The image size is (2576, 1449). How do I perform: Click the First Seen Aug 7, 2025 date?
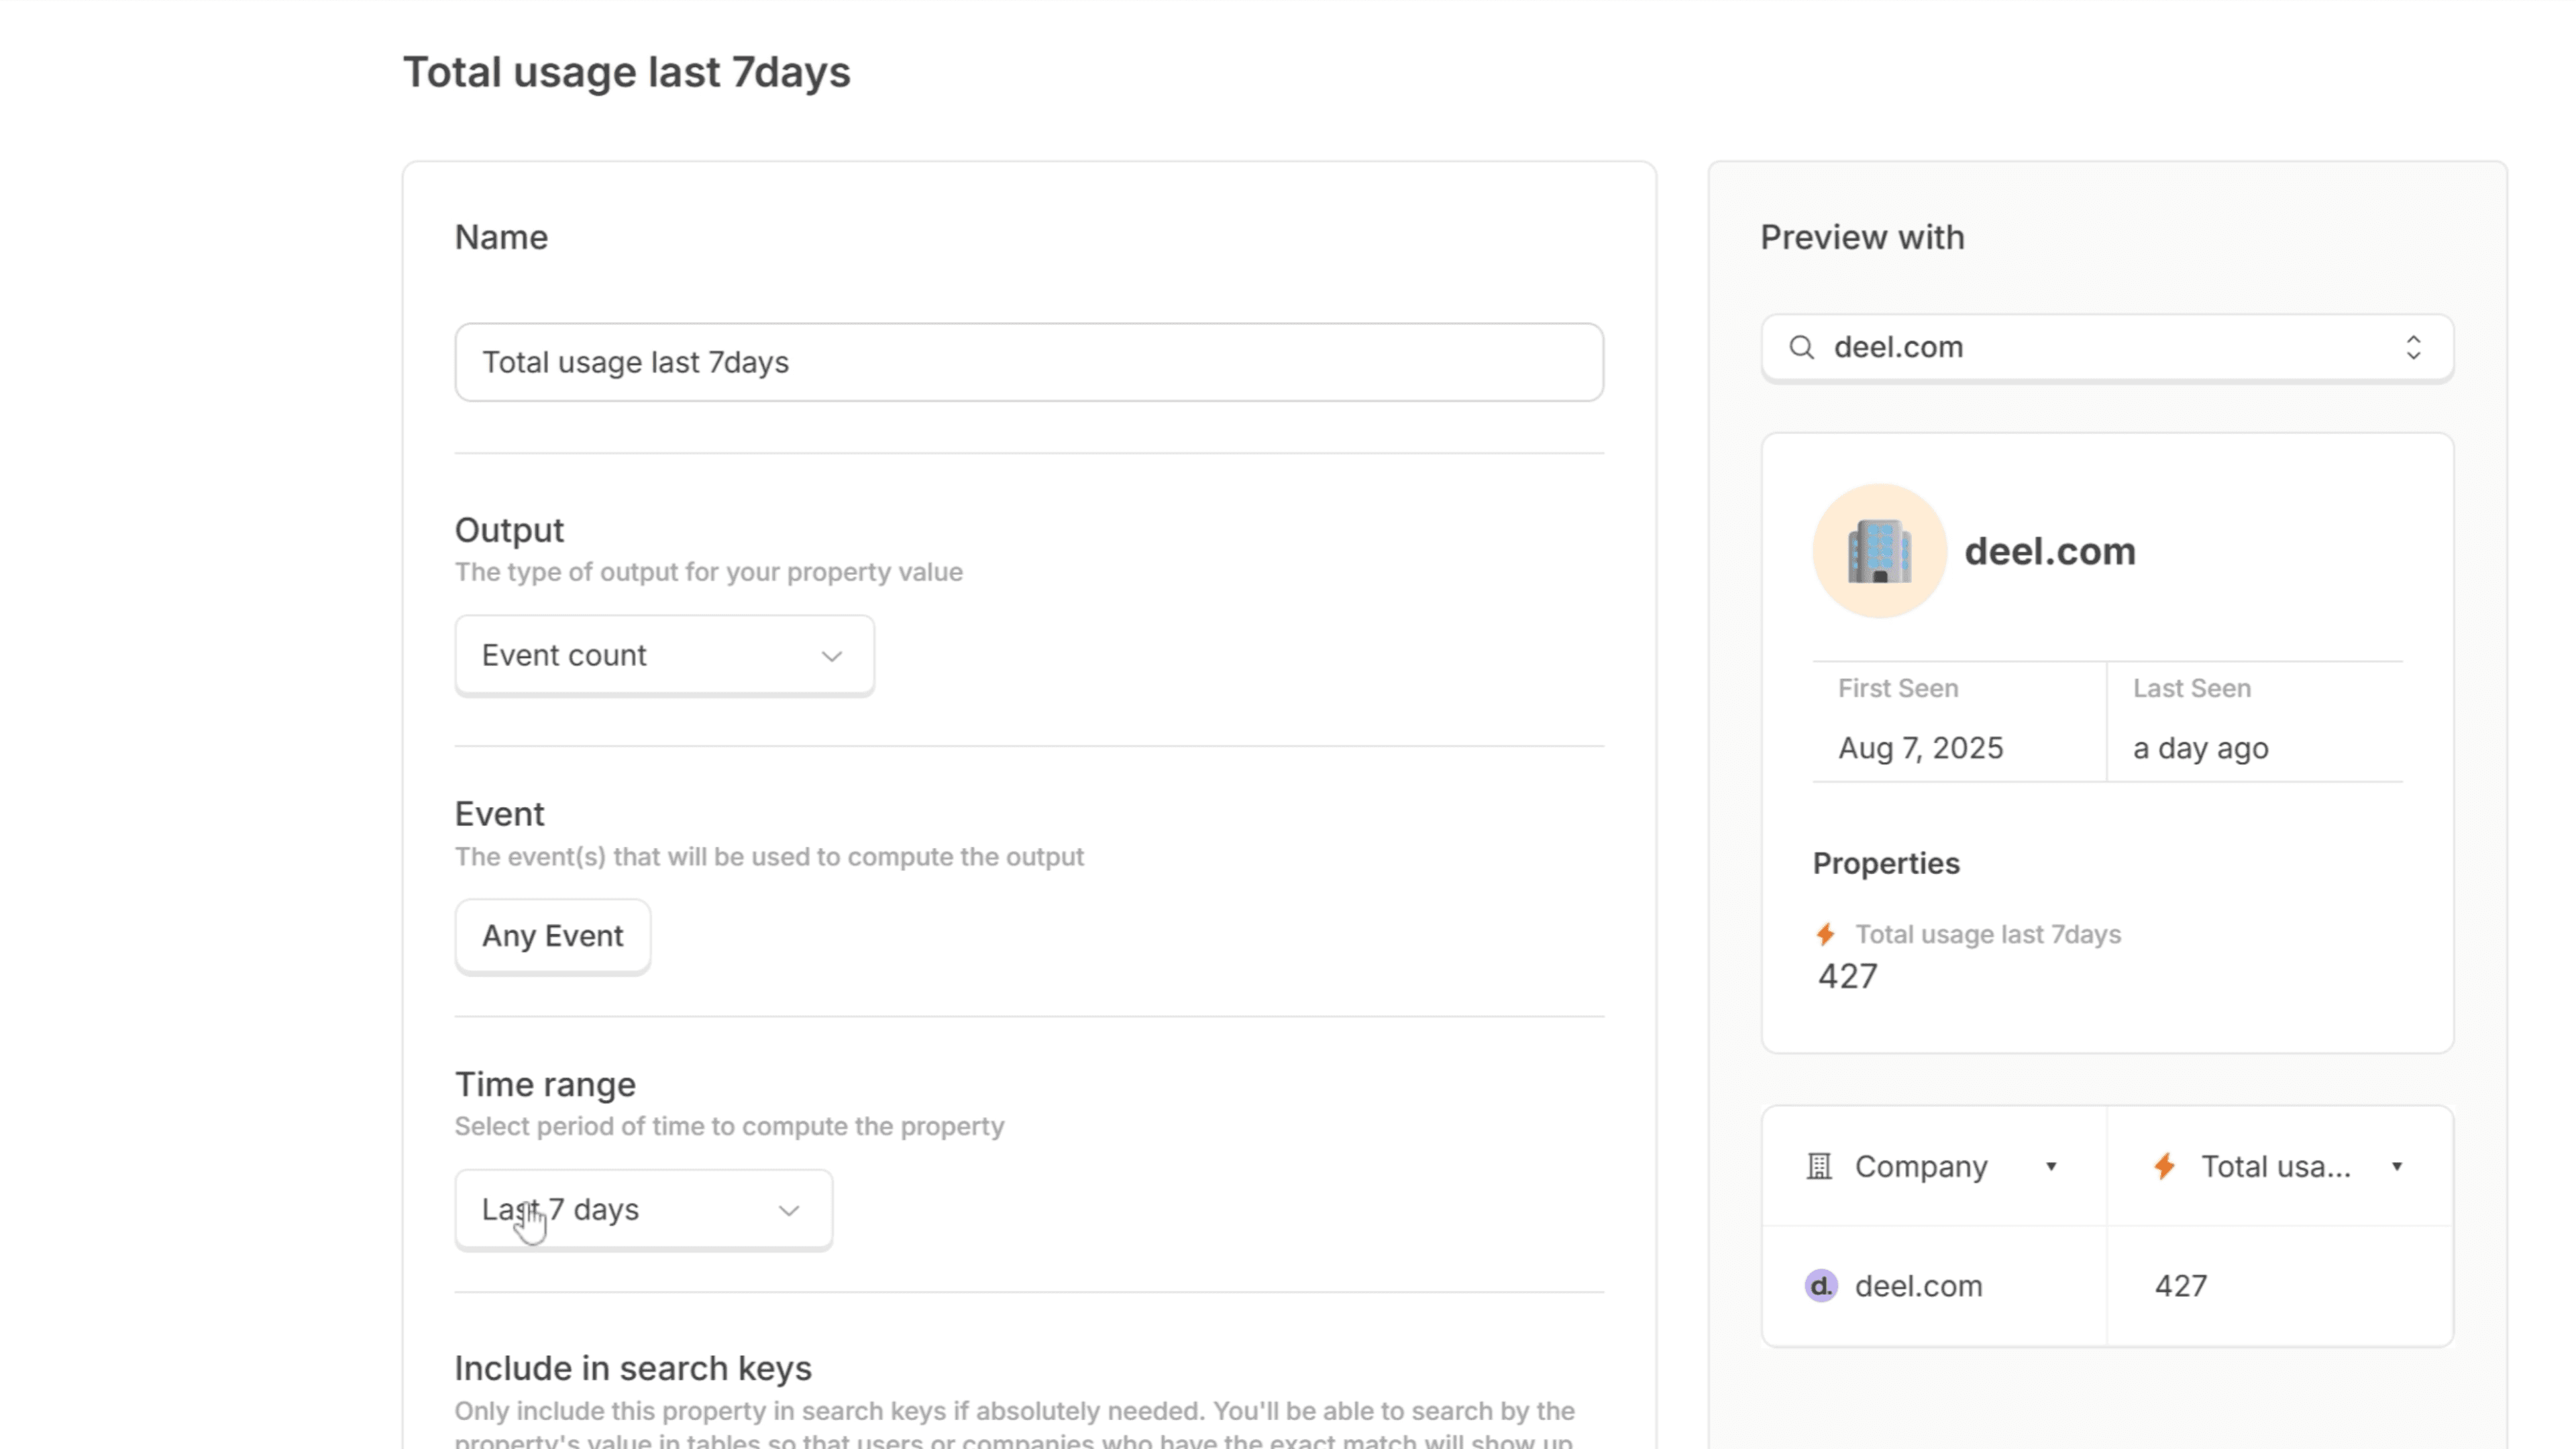point(1920,748)
